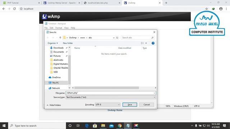The width and height of the screenshot is (230, 129).
Task: Follow the UwAmp Home link
Action: 115,110
